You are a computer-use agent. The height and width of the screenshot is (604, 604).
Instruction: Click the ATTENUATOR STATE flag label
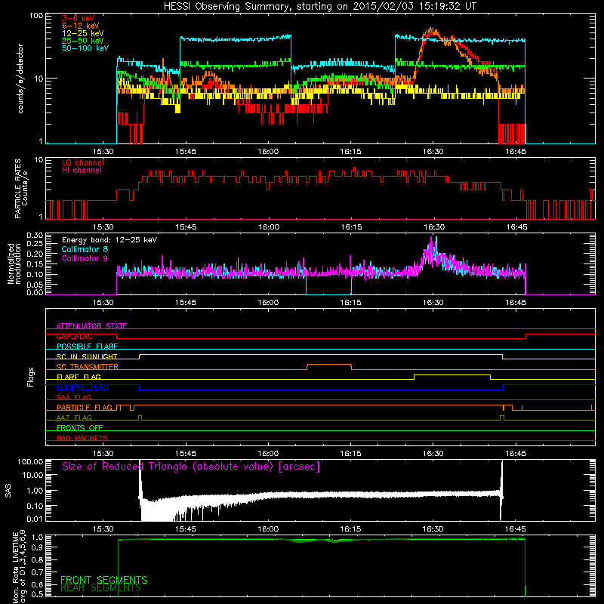click(x=91, y=326)
